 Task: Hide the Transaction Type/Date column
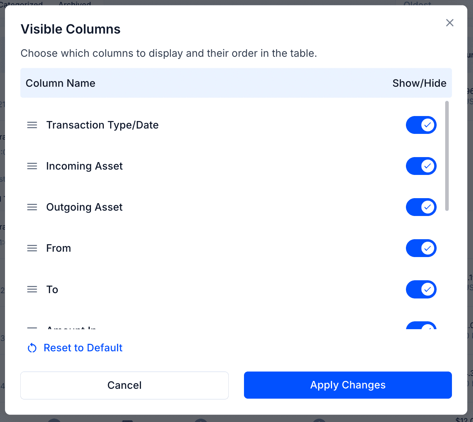pyautogui.click(x=421, y=125)
